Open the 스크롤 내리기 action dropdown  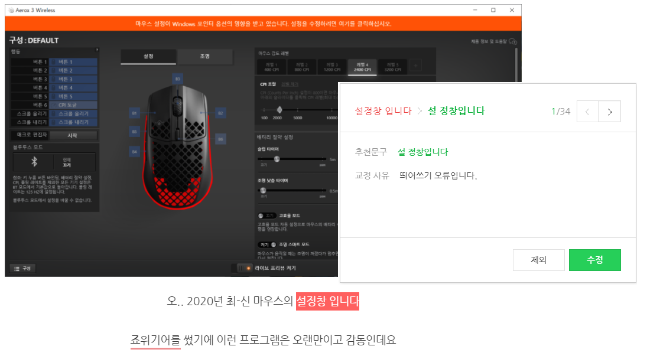pyautogui.click(x=73, y=122)
